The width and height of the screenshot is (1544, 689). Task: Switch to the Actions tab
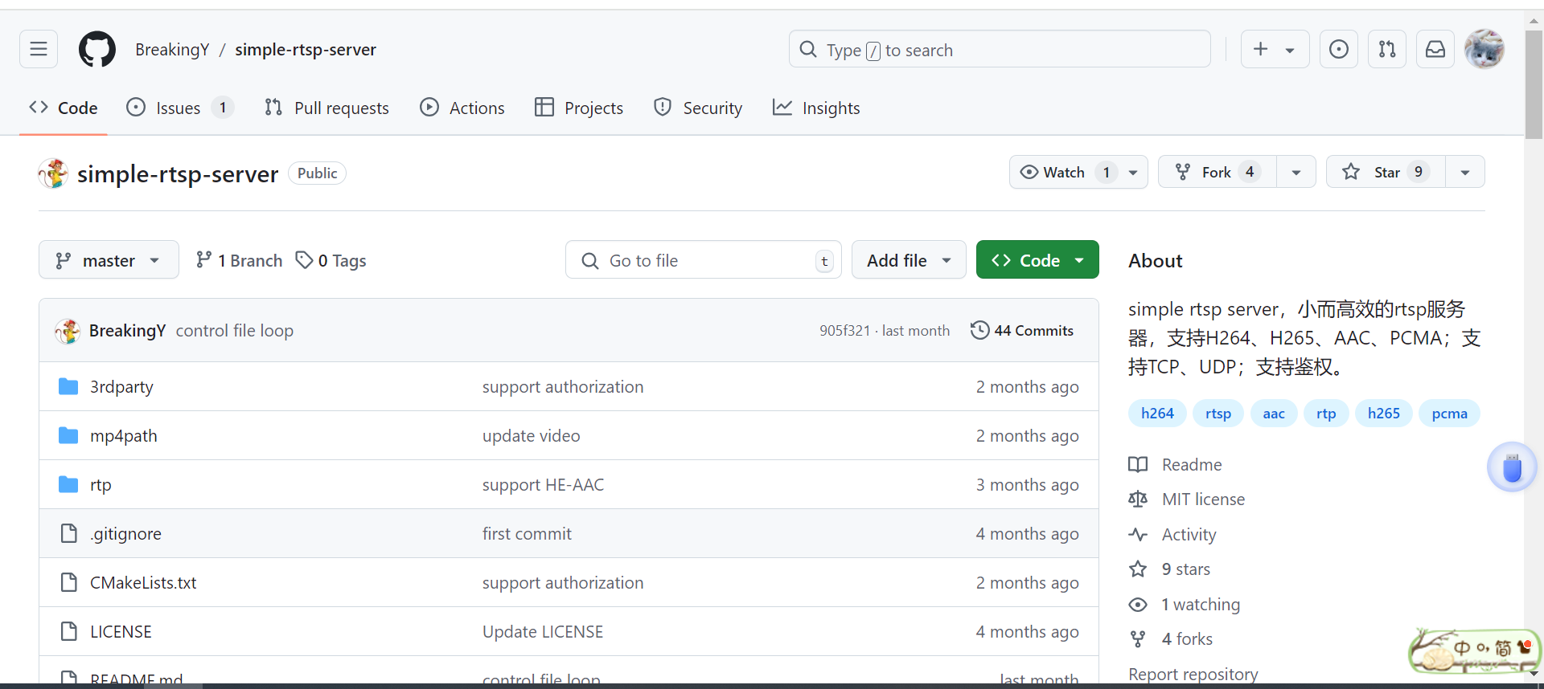click(462, 108)
